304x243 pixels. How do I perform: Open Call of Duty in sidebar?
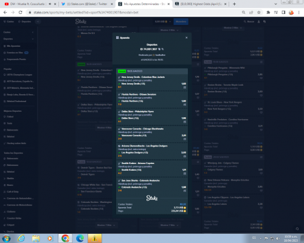coord(11,191)
